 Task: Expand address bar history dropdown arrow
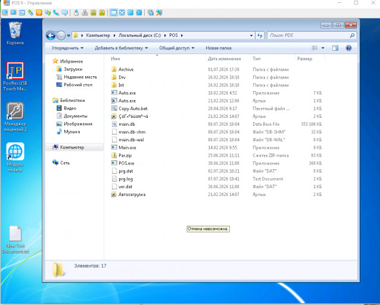click(251, 35)
